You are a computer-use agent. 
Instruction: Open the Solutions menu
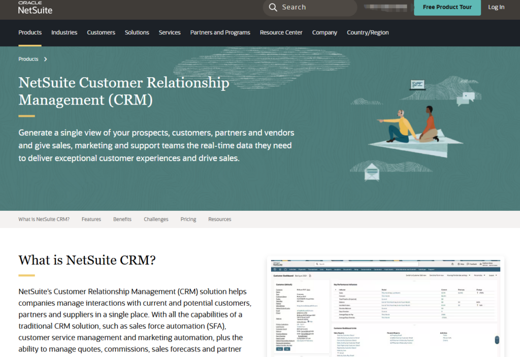137,33
